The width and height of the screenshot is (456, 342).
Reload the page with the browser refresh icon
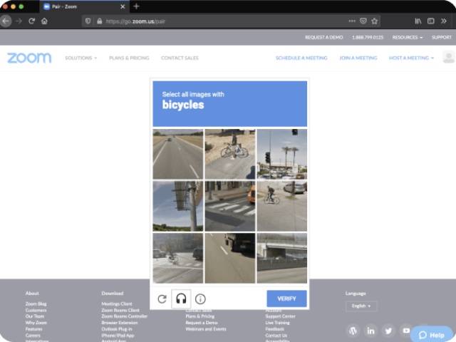point(31,21)
